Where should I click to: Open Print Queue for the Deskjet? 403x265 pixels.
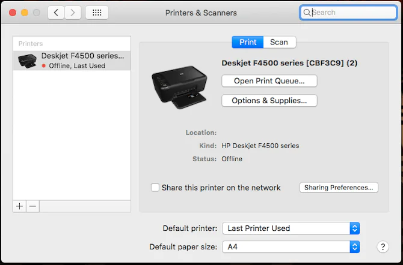click(x=269, y=80)
